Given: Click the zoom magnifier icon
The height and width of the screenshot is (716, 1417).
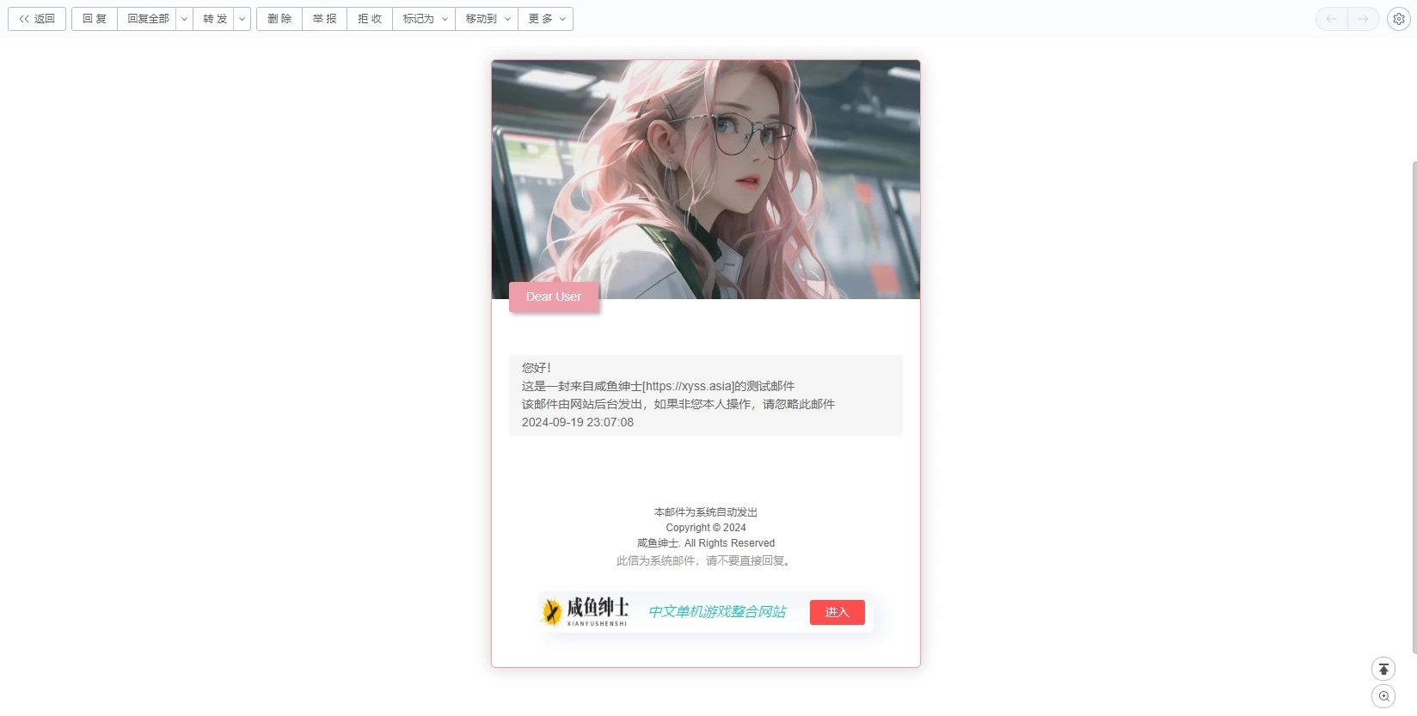Looking at the screenshot, I should pyautogui.click(x=1383, y=696).
